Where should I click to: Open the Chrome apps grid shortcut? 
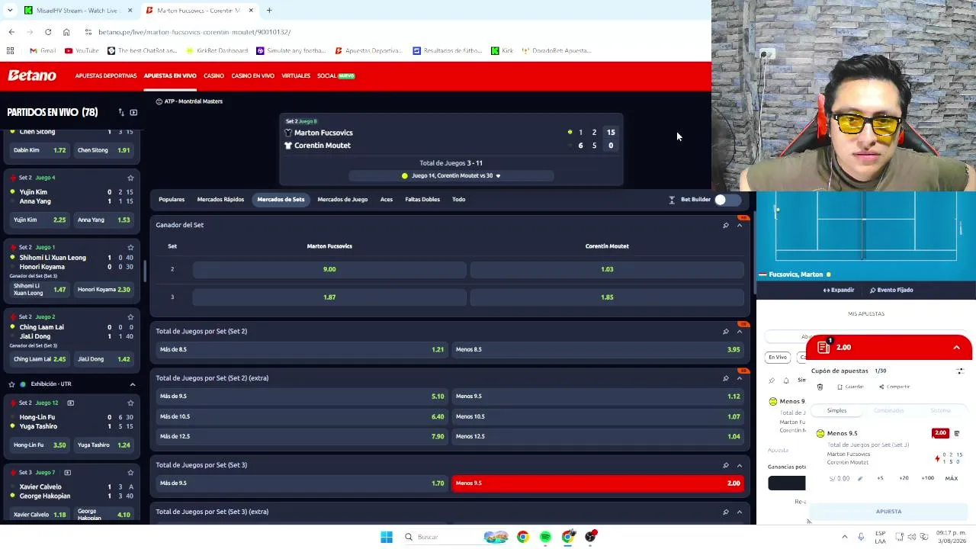[x=10, y=50]
